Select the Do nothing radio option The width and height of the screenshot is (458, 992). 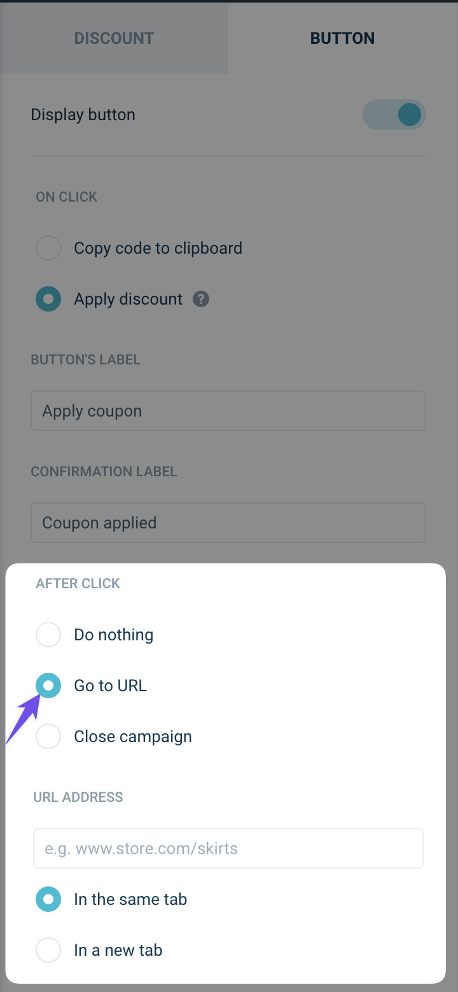click(48, 635)
